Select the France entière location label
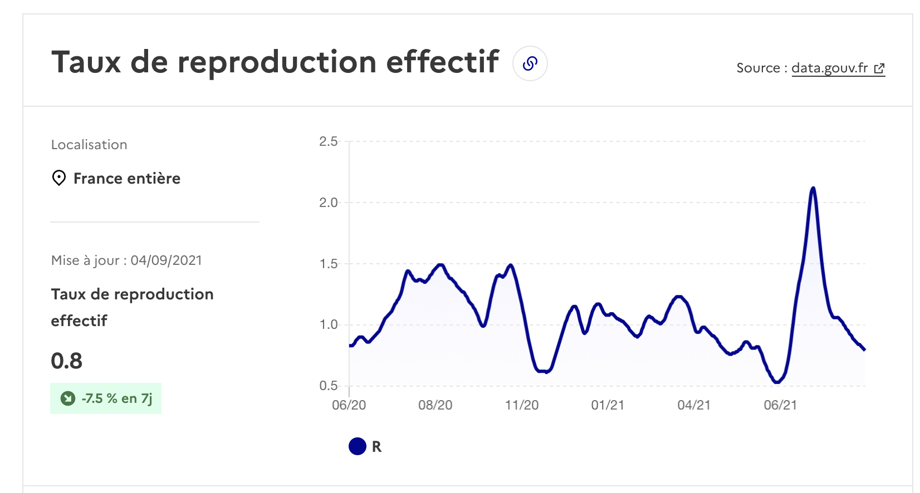Viewport: 920px width, 493px height. pyautogui.click(x=127, y=179)
